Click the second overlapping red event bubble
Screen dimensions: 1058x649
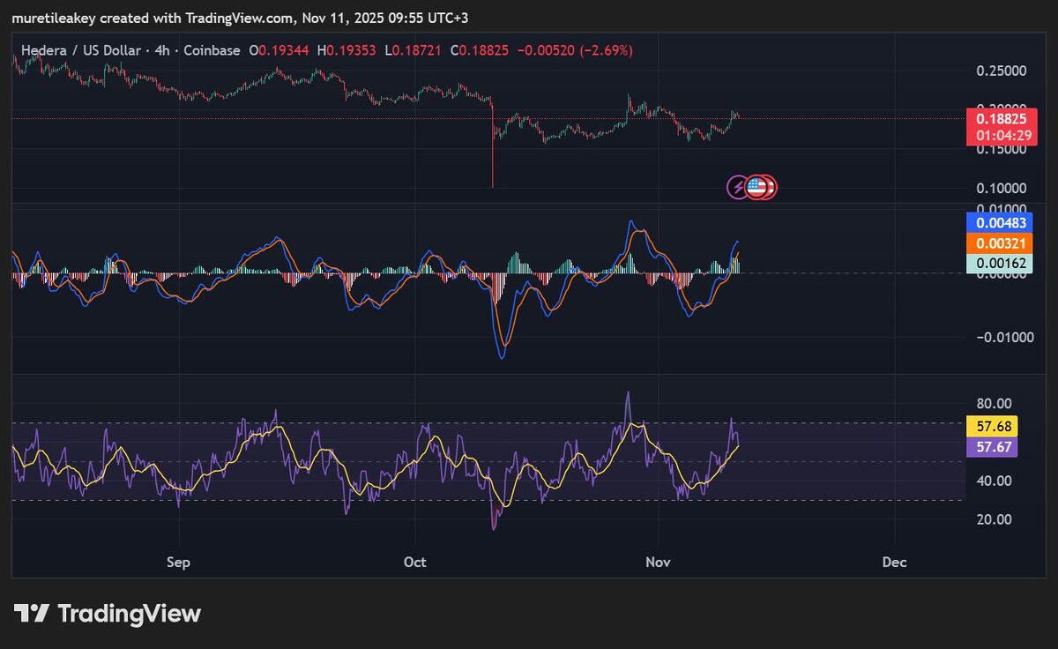[769, 186]
